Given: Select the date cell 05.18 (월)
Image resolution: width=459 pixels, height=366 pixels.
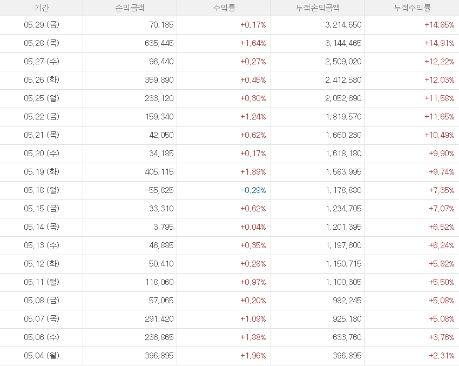Looking at the screenshot, I should coord(42,190).
